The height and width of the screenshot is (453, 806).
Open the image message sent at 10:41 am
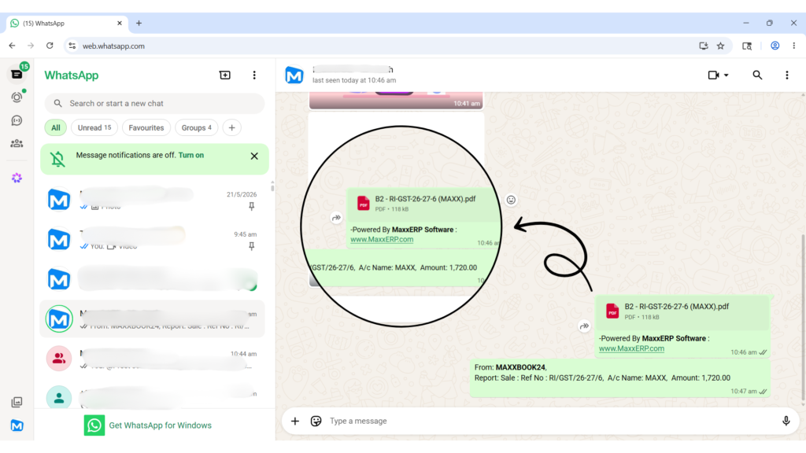396,101
